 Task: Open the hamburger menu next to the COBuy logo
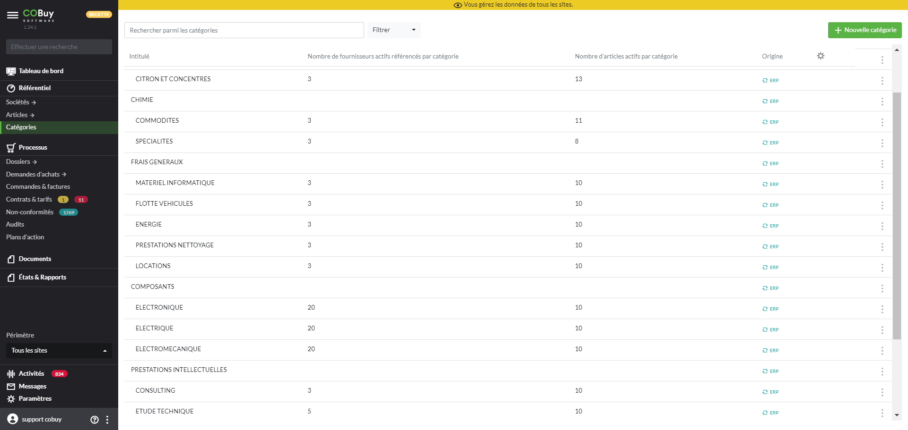13,15
